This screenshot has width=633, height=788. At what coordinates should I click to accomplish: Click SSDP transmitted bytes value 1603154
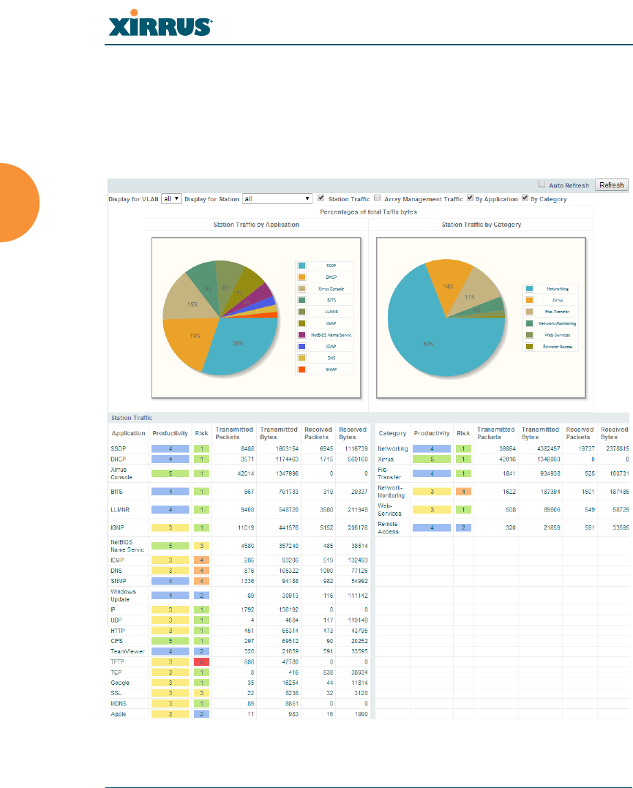pyautogui.click(x=287, y=449)
